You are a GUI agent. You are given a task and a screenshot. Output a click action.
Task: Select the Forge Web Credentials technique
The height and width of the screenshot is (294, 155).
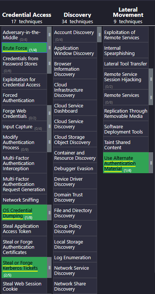coord(24,113)
